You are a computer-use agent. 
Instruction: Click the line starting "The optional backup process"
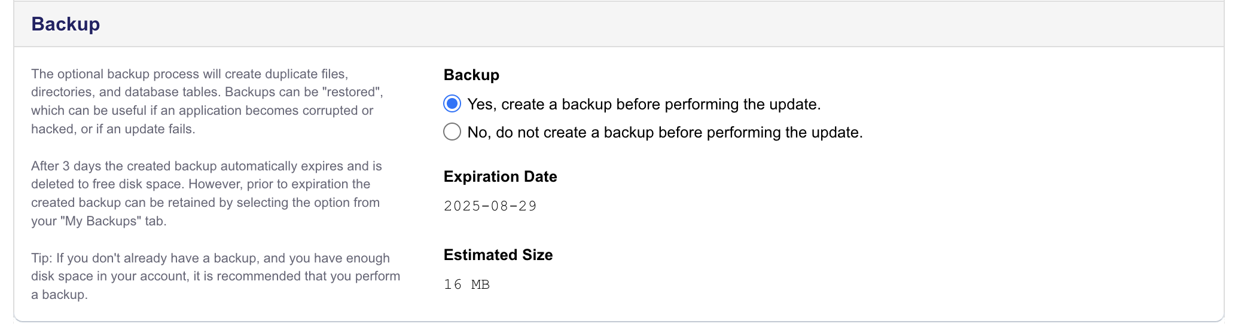tap(189, 74)
